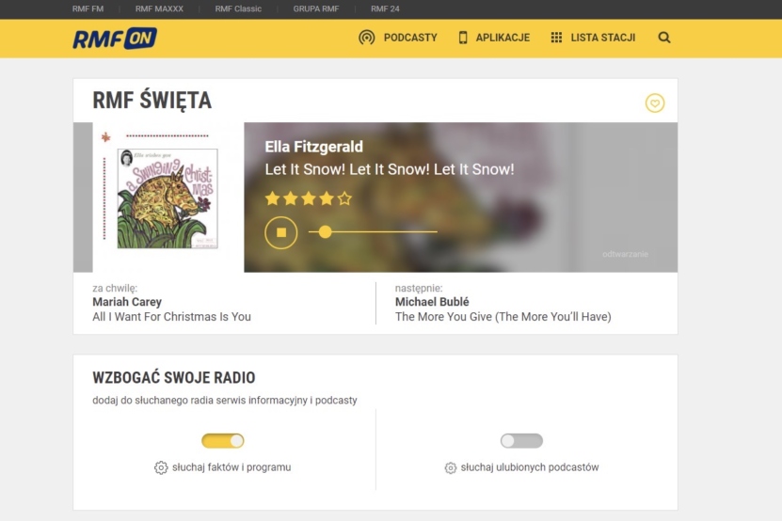Click the podcast broadcast icon in header
This screenshot has width=782, height=521.
[367, 38]
